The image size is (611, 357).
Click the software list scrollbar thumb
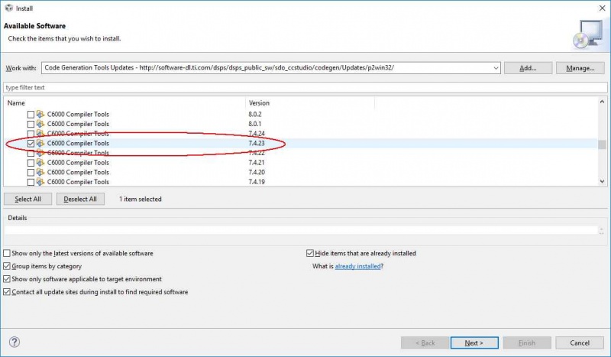pos(602,144)
